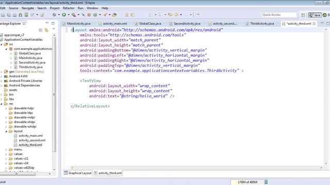Maximize the Package Explorer panel

pos(53,23)
